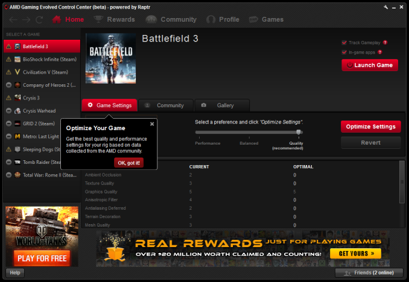Viewport: 409px width, 282px height.
Task: Click the Crysis 3 game icon
Action: [17, 98]
